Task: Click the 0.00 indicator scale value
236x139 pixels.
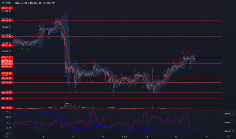Action: pyautogui.click(x=9, y=123)
